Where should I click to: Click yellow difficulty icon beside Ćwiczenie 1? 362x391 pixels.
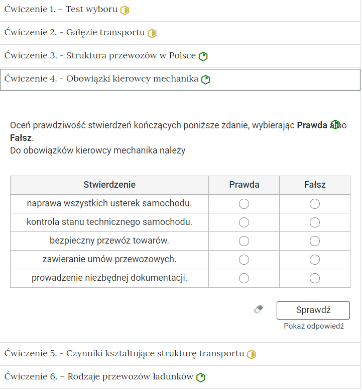coord(125,10)
